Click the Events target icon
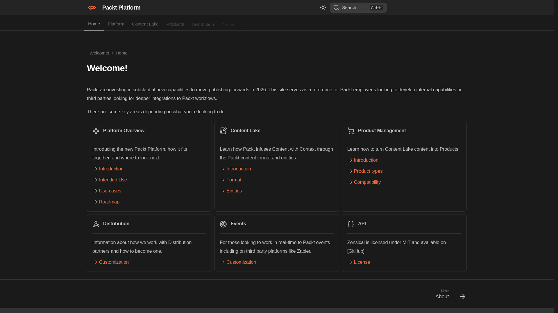 coord(223,224)
